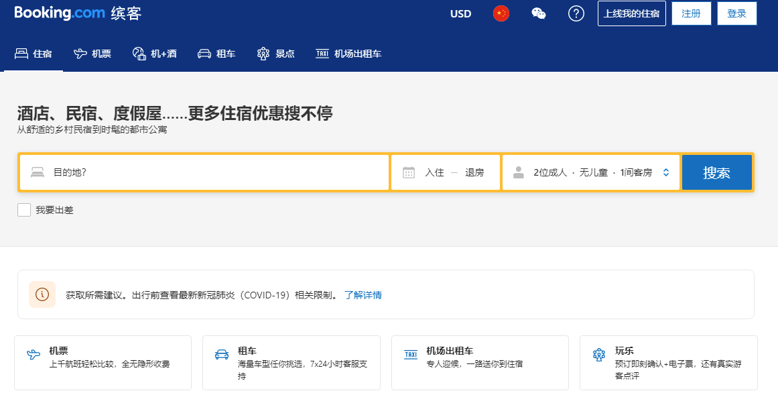This screenshot has height=399, width=778.
Task: Click the Booking.com 缤客 logo
Action: (x=78, y=13)
